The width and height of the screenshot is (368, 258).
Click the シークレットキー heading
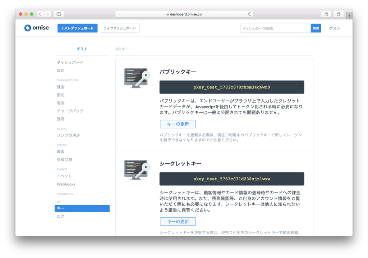(180, 163)
